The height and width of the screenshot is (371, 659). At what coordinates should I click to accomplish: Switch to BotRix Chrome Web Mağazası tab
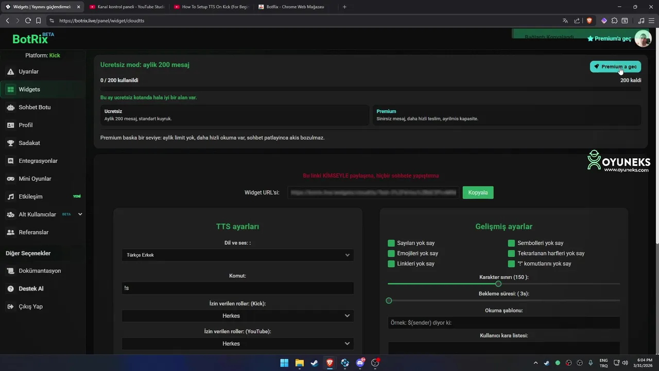(295, 7)
